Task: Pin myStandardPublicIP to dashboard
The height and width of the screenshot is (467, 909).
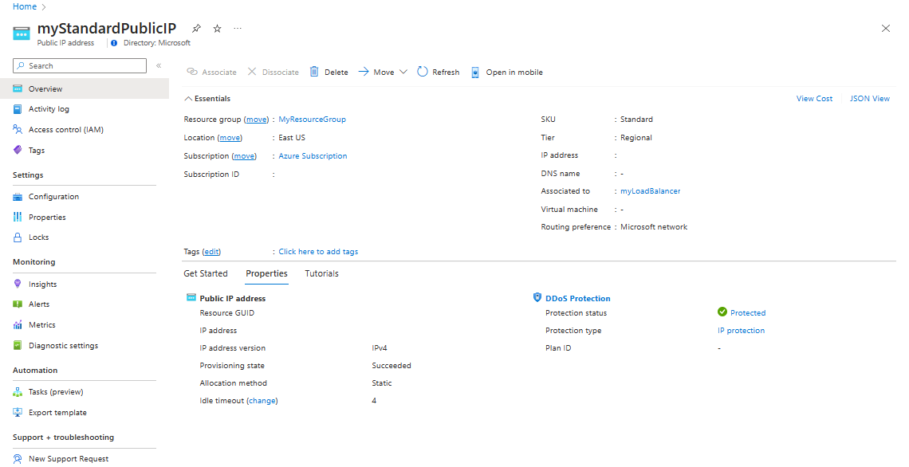Action: pos(197,29)
